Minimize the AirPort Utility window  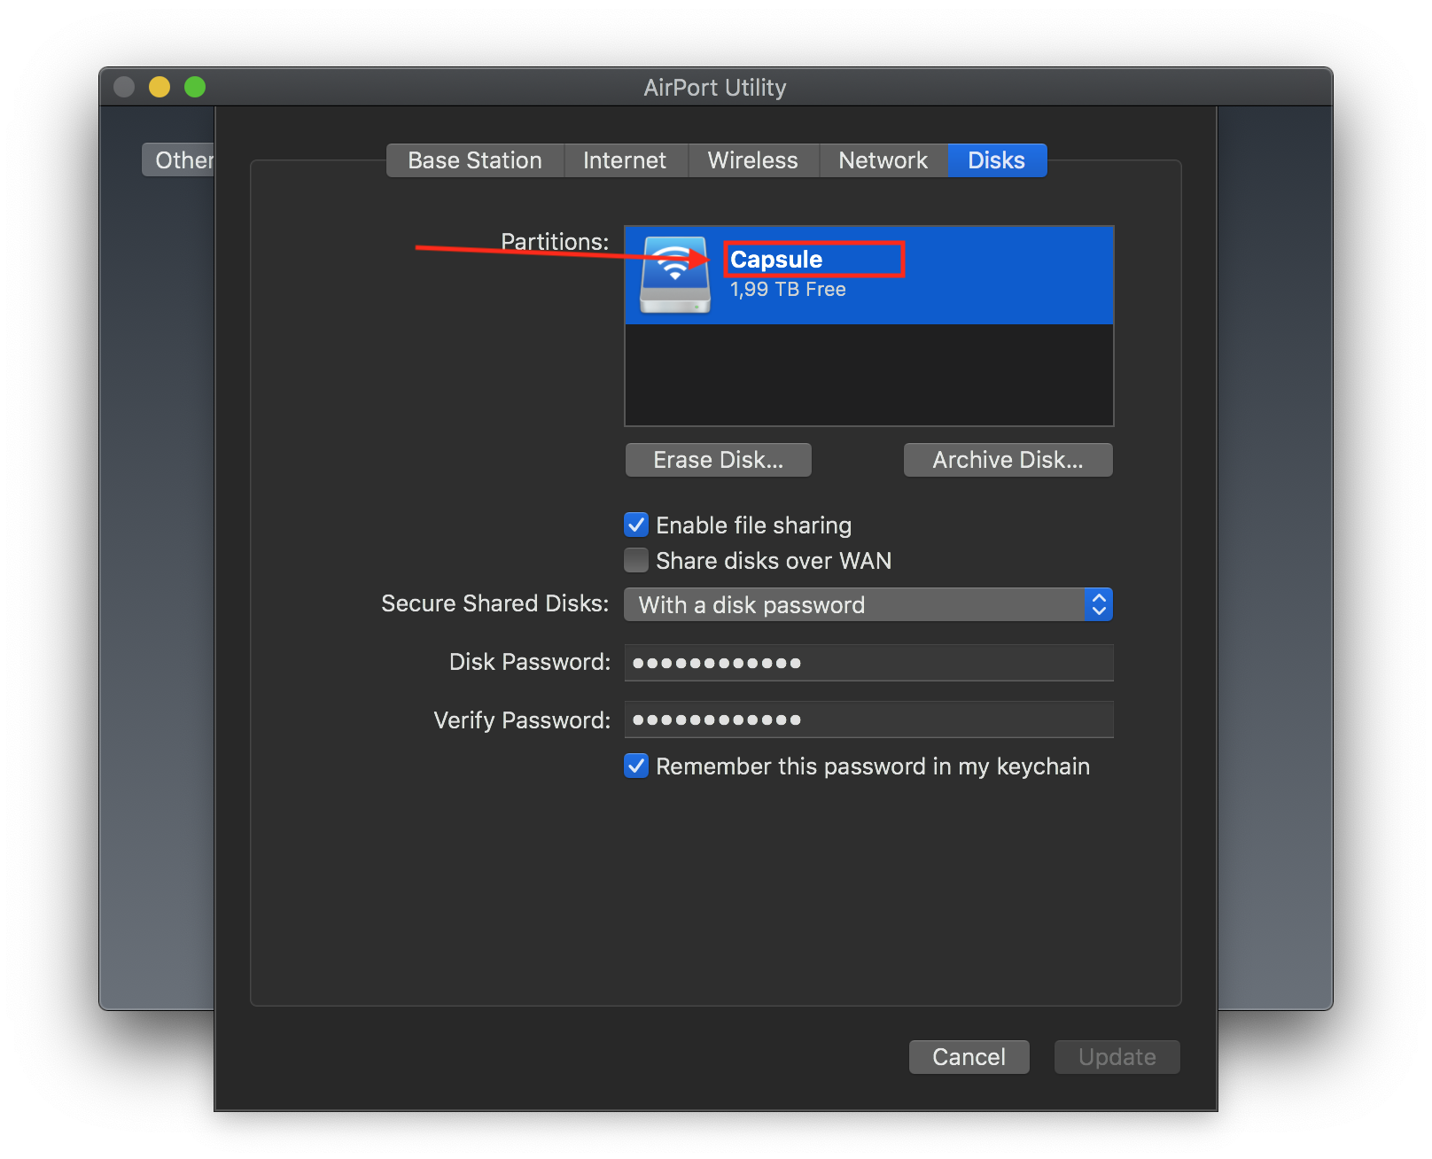click(160, 87)
